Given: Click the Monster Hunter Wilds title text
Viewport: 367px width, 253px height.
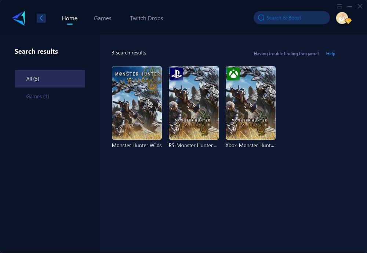Looking at the screenshot, I should click(137, 145).
